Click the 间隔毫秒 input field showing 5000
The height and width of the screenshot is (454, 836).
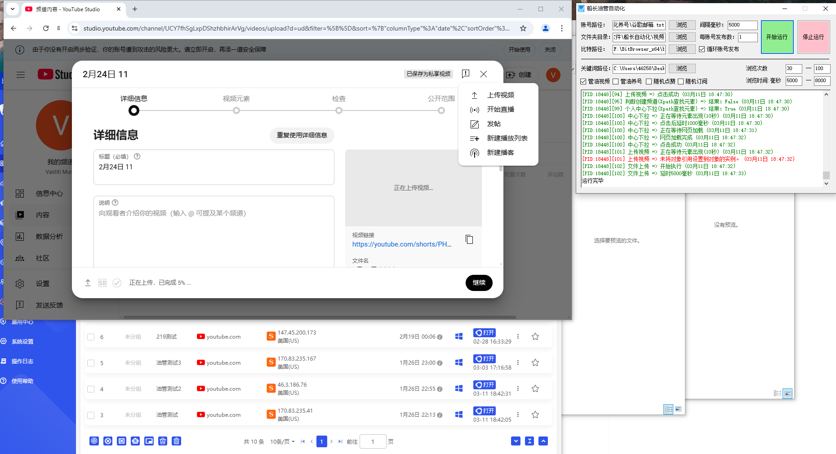[742, 25]
